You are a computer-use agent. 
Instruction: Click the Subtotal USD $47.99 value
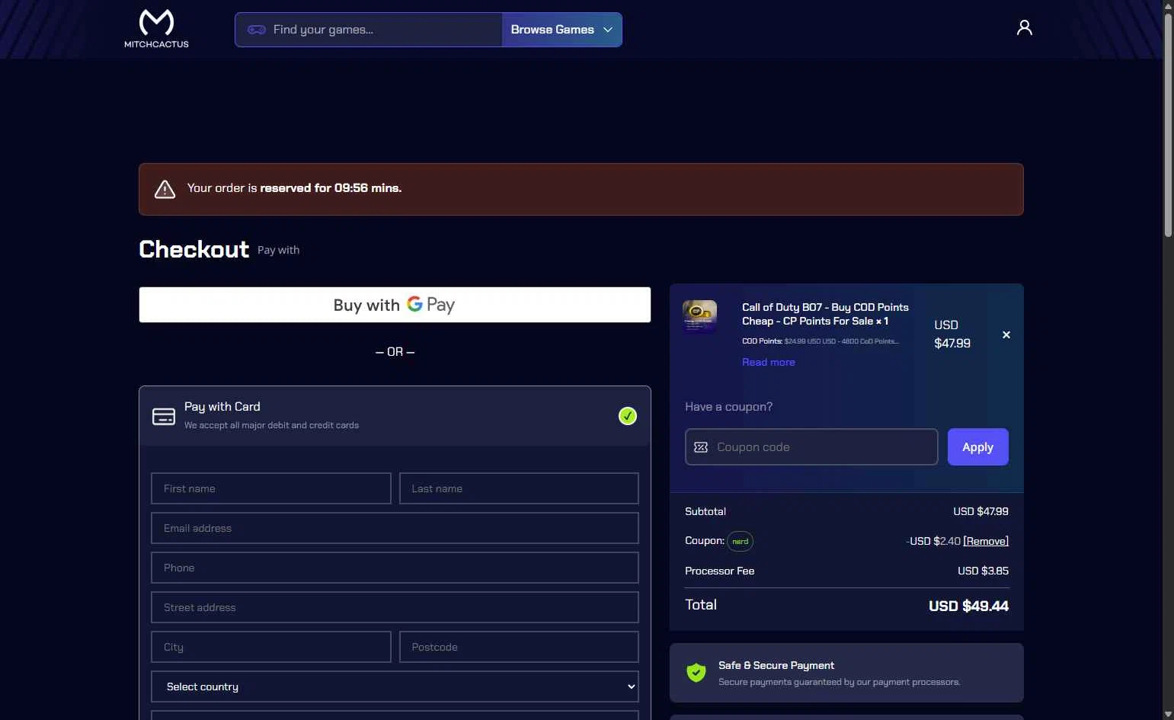pos(980,511)
